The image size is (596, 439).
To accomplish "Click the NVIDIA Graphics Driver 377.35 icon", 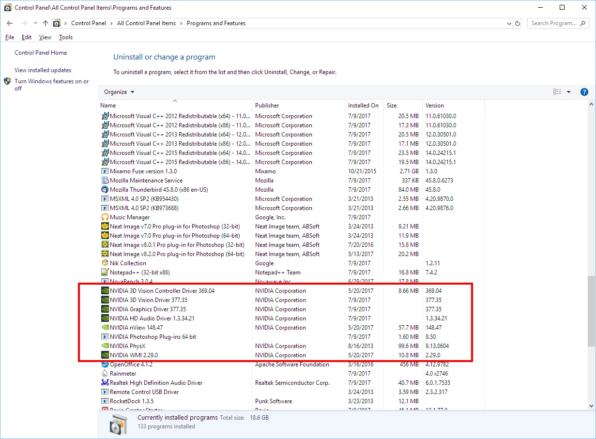I will (105, 309).
